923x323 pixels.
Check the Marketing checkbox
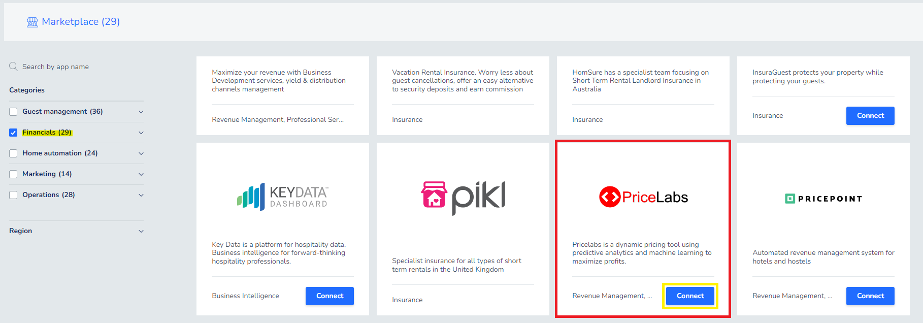tap(13, 174)
